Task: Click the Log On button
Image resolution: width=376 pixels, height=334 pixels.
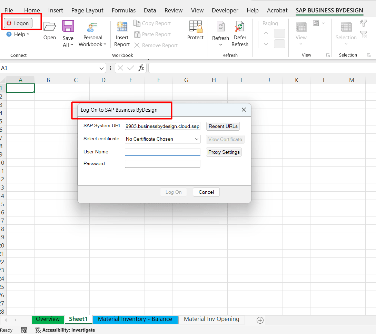Action: 174,192
